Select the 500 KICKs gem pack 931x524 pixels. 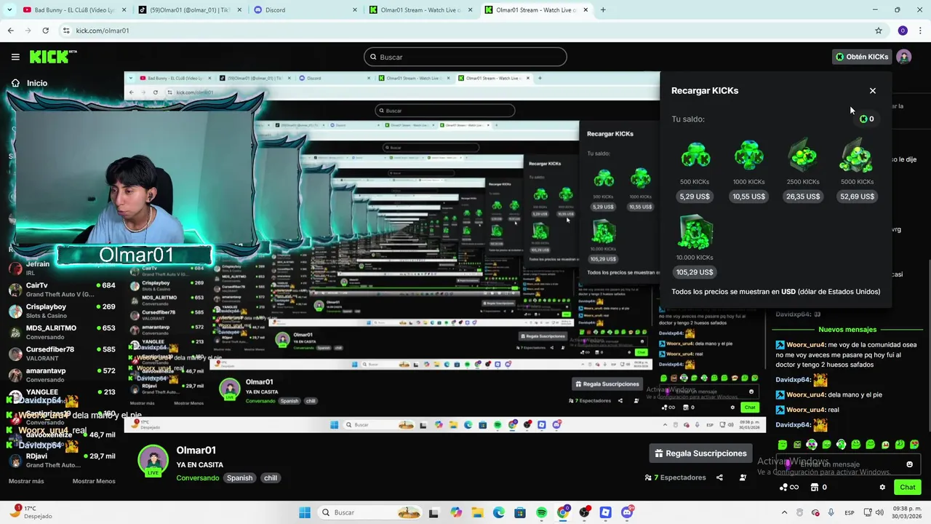coord(695,155)
